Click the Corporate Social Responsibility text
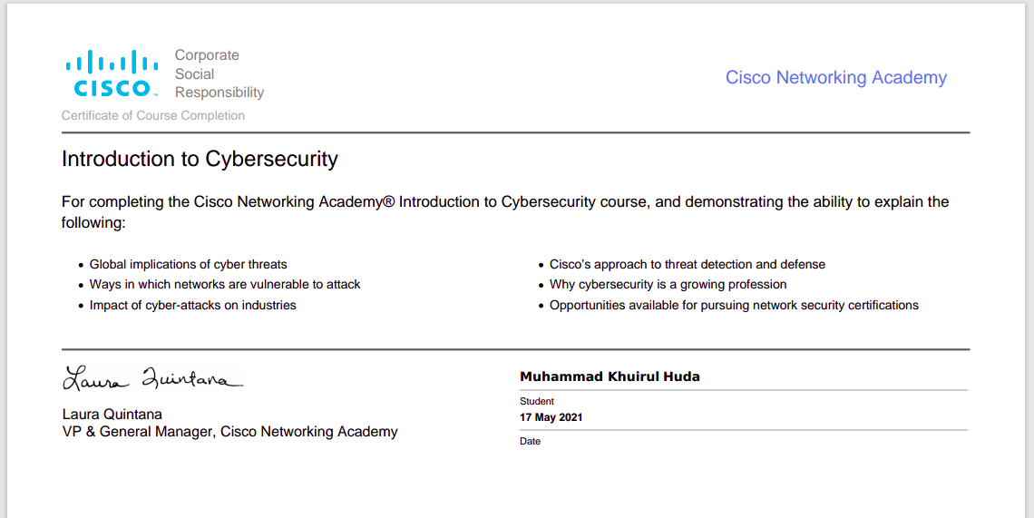 219,73
